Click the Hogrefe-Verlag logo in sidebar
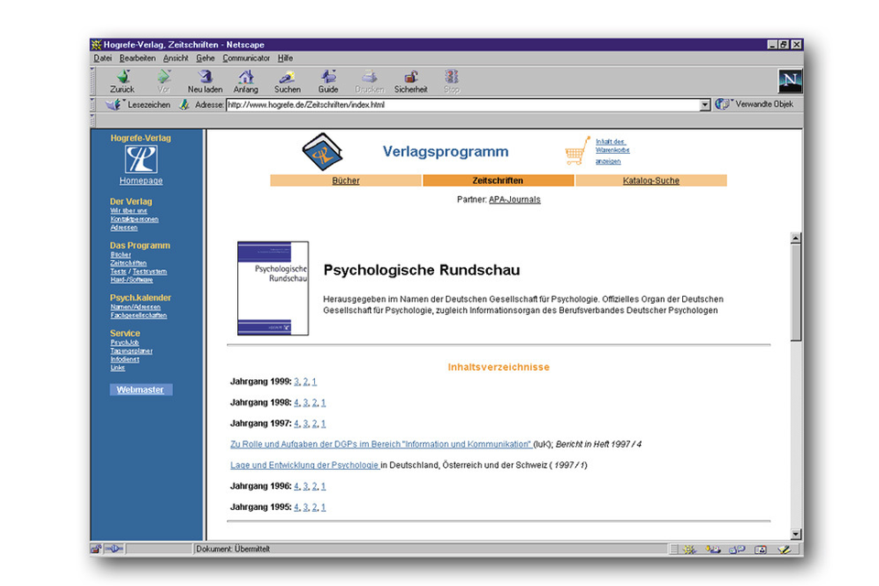 141,159
